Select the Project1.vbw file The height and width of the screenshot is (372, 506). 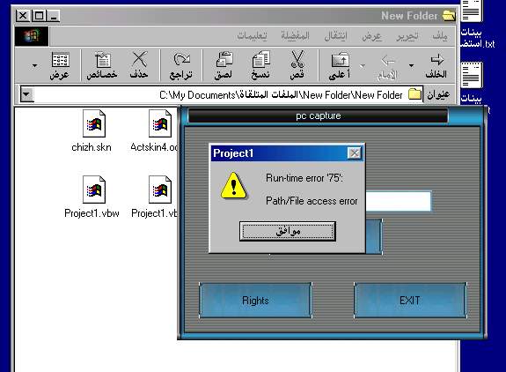[x=92, y=197]
